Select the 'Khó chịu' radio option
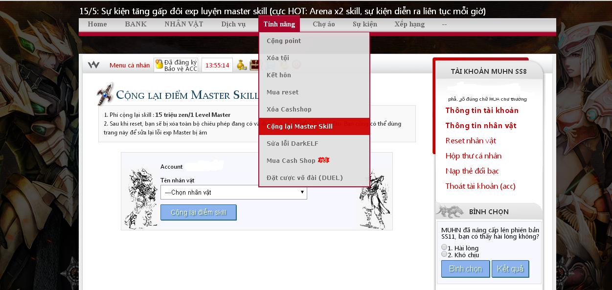The width and height of the screenshot is (612, 290). click(x=444, y=254)
